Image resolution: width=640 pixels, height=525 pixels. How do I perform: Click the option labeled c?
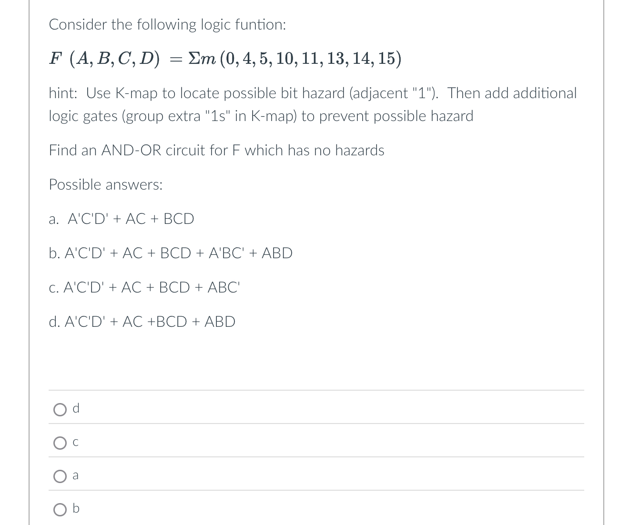click(x=75, y=442)
